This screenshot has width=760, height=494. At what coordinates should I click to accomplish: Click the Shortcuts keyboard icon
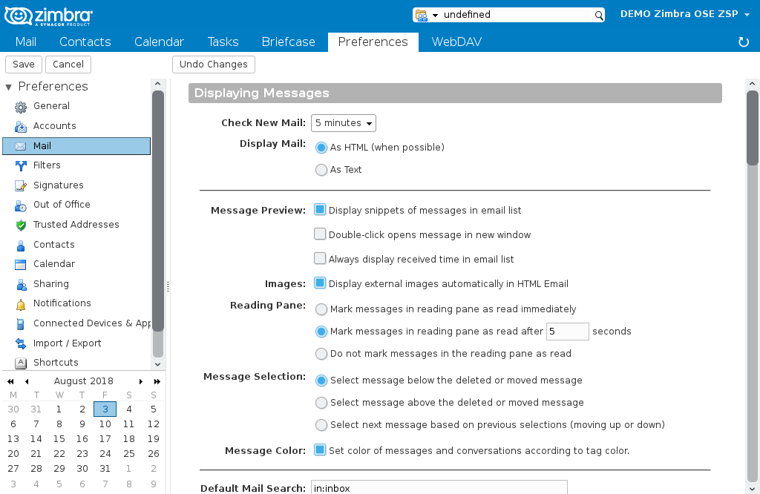click(x=20, y=363)
